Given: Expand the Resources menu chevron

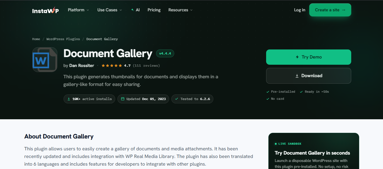Looking at the screenshot, I should click(191, 10).
